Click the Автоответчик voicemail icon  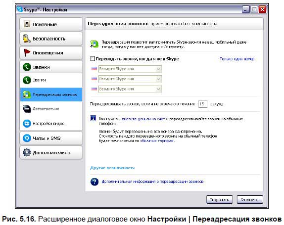[27, 109]
